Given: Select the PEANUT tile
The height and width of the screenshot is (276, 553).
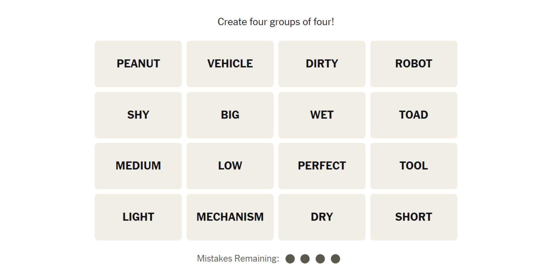Looking at the screenshot, I should [x=138, y=64].
